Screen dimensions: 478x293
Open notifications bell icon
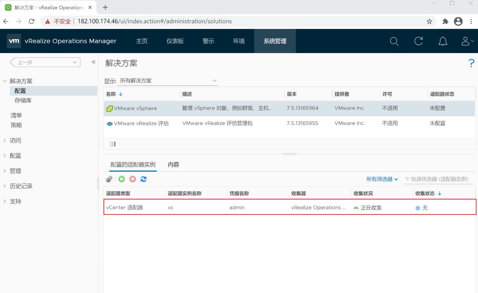tap(443, 41)
